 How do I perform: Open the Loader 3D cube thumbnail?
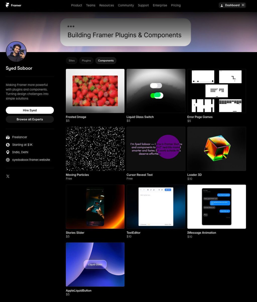click(217, 149)
